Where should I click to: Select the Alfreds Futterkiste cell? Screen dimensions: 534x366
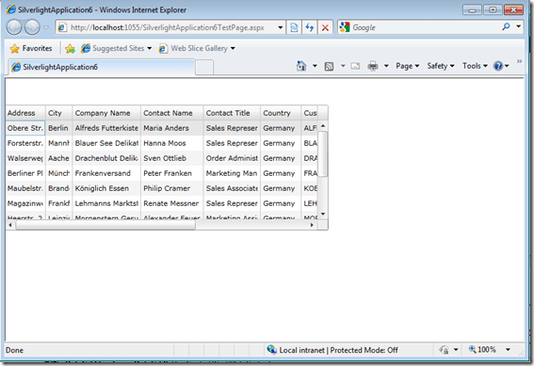click(x=106, y=128)
